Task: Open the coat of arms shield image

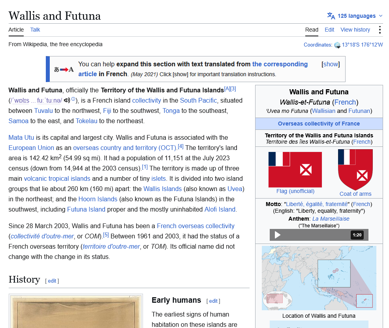Action: coord(355,170)
